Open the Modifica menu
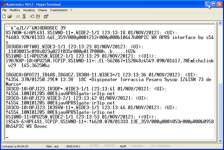224x150 pixels. [x=15, y=10]
